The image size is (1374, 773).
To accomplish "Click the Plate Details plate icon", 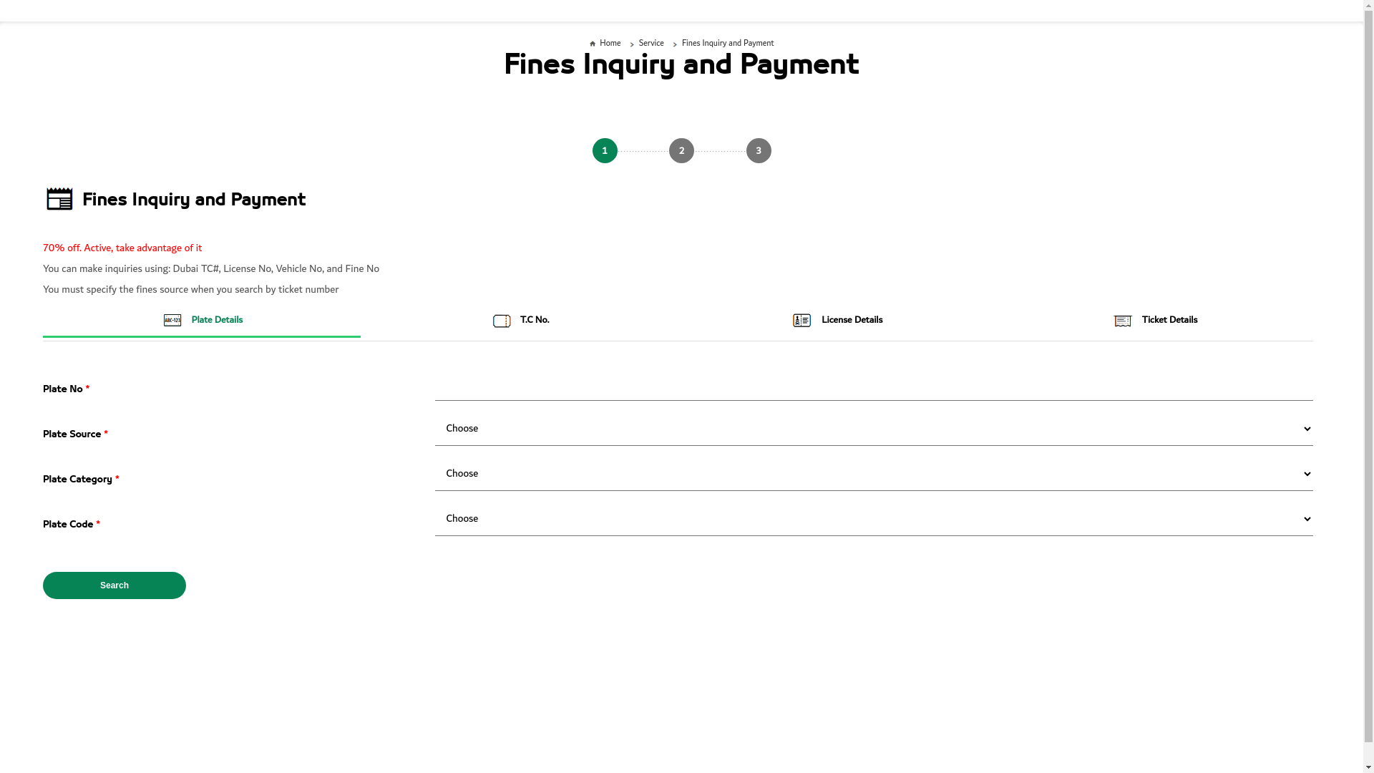I will (172, 321).
